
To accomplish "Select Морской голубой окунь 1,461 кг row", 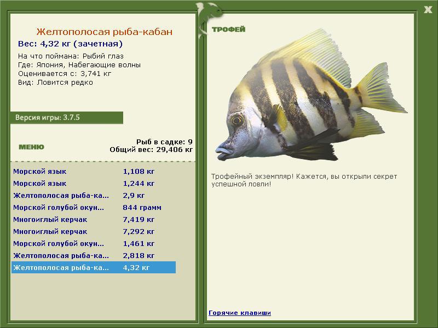I will click(x=93, y=243).
